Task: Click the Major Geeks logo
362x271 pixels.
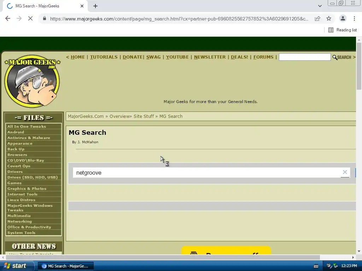Action: pos(32,81)
